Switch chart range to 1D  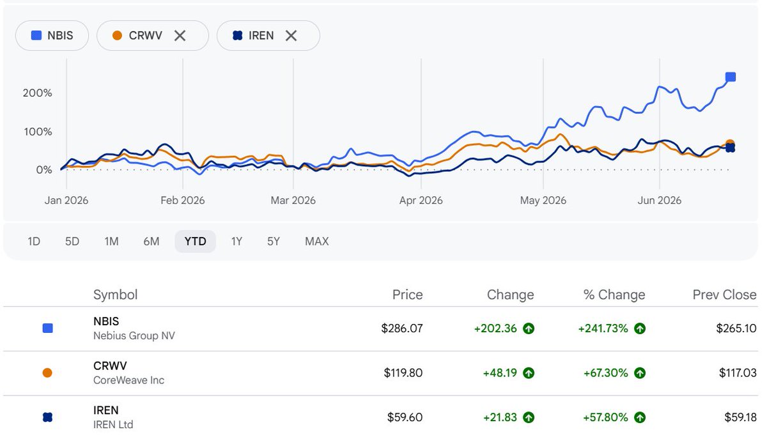34,242
